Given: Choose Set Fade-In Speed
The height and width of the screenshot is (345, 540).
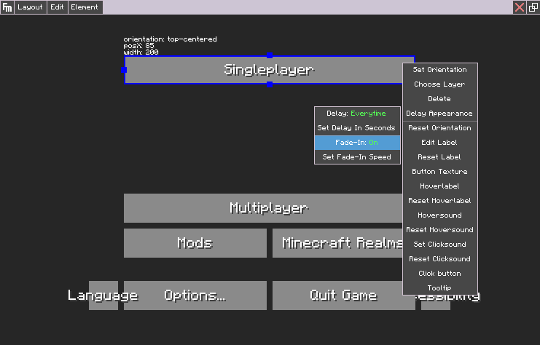Looking at the screenshot, I should pos(357,156).
